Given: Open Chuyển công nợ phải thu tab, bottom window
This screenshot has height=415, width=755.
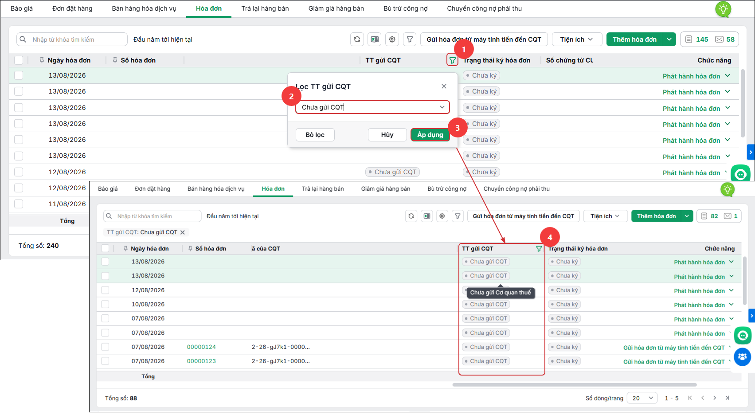Looking at the screenshot, I should point(516,189).
